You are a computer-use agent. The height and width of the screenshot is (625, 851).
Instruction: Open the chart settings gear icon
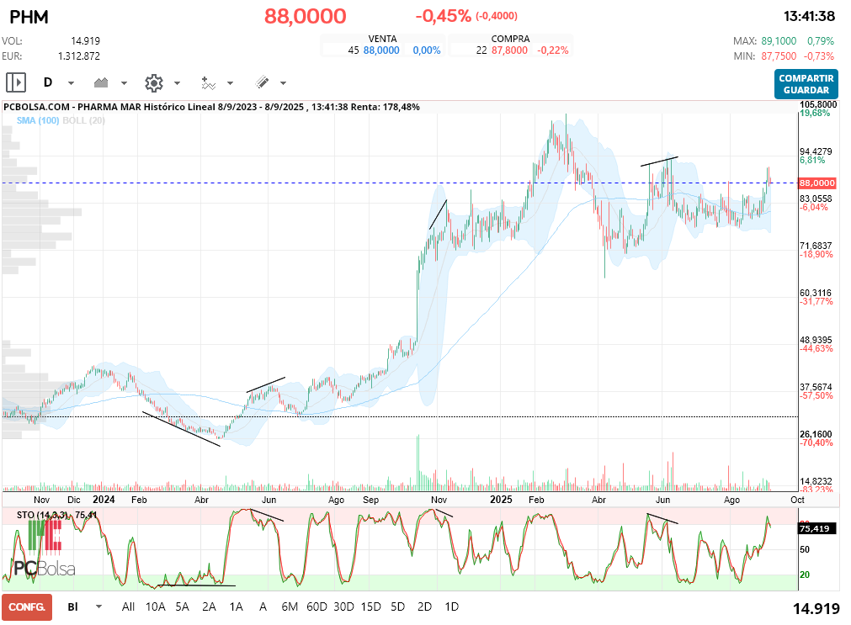point(154,83)
